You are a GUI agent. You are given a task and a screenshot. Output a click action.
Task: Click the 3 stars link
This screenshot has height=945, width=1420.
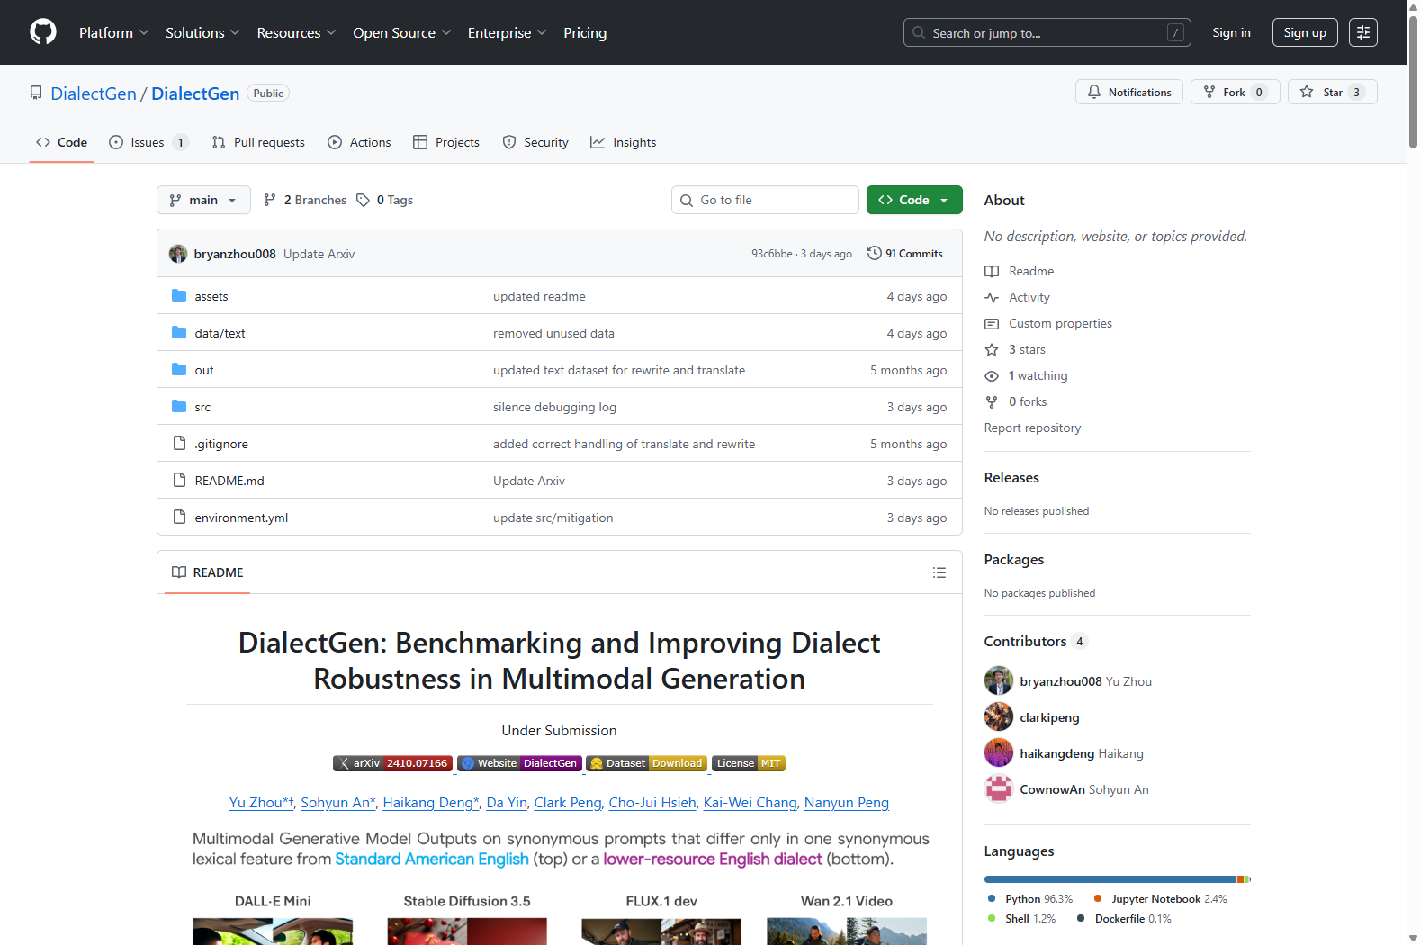pos(1027,349)
